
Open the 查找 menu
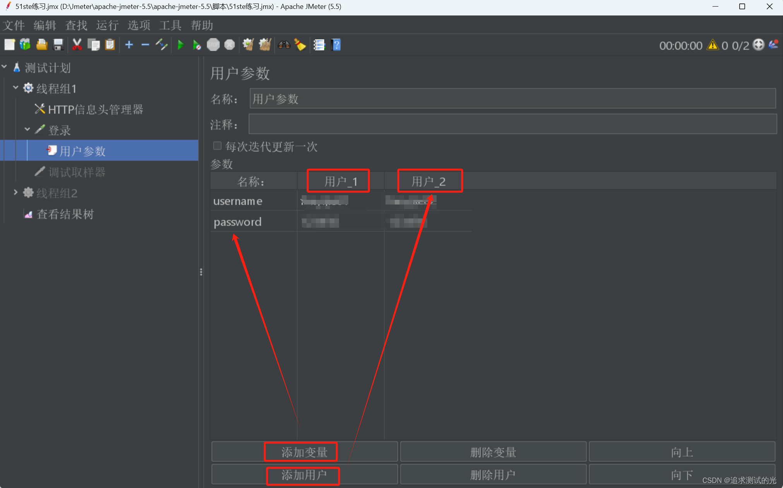pos(76,26)
